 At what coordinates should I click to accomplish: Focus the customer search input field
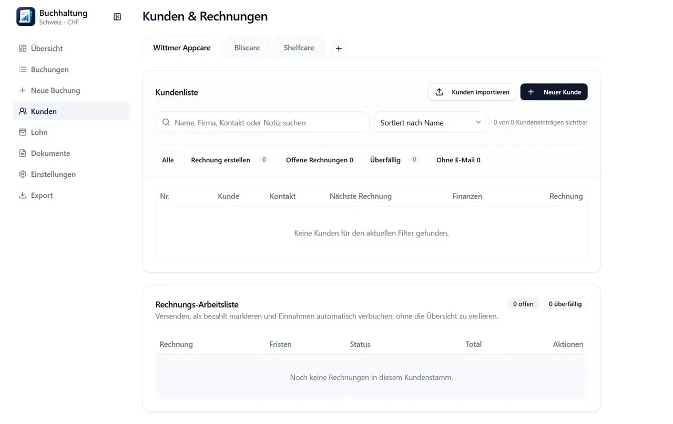262,122
